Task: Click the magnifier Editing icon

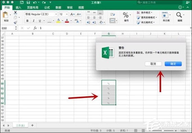Action: [x=179, y=15]
